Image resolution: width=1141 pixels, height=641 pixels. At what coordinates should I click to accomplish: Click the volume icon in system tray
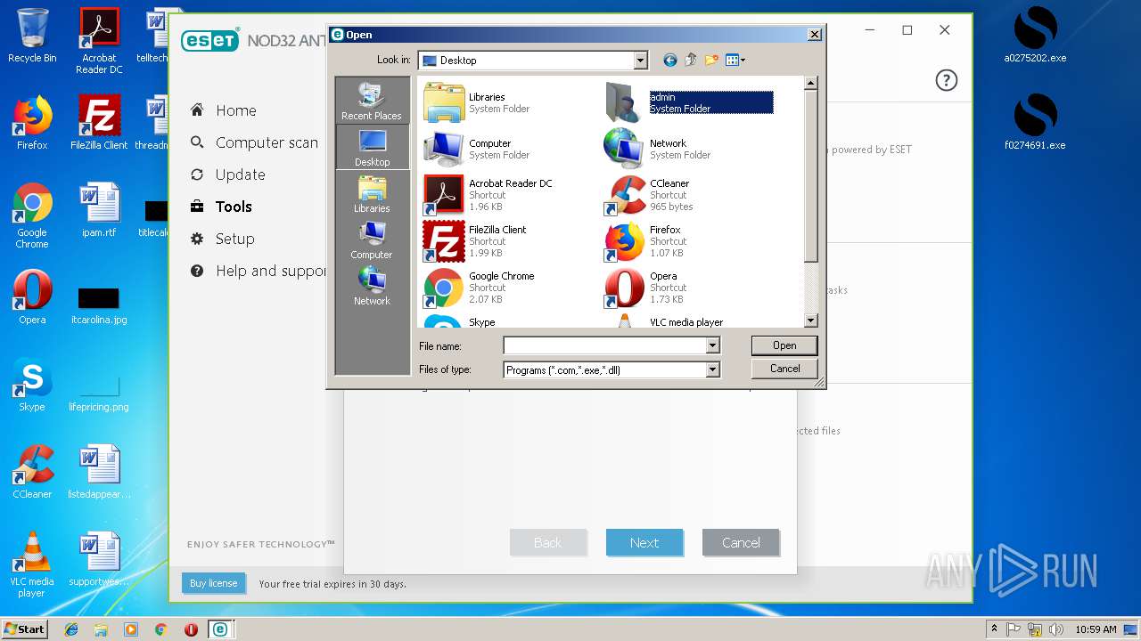click(1056, 629)
